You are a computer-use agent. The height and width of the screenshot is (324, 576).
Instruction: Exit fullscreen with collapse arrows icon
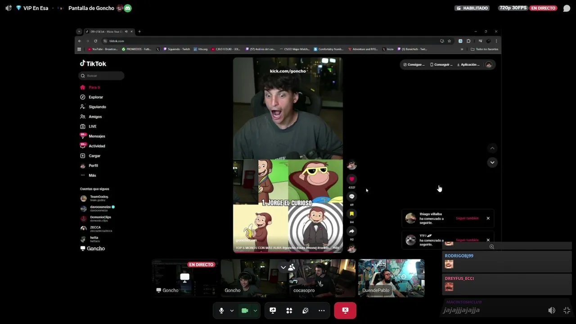[x=567, y=310]
